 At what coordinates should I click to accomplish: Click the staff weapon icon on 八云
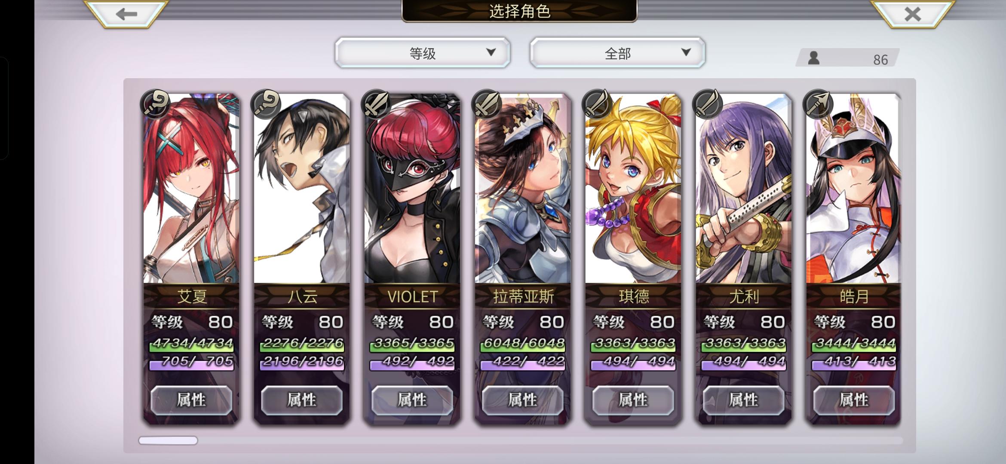tap(266, 104)
